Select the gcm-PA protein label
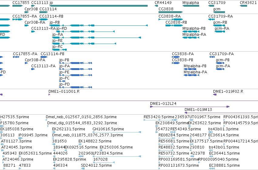The image size is (258, 170). coord(223,66)
